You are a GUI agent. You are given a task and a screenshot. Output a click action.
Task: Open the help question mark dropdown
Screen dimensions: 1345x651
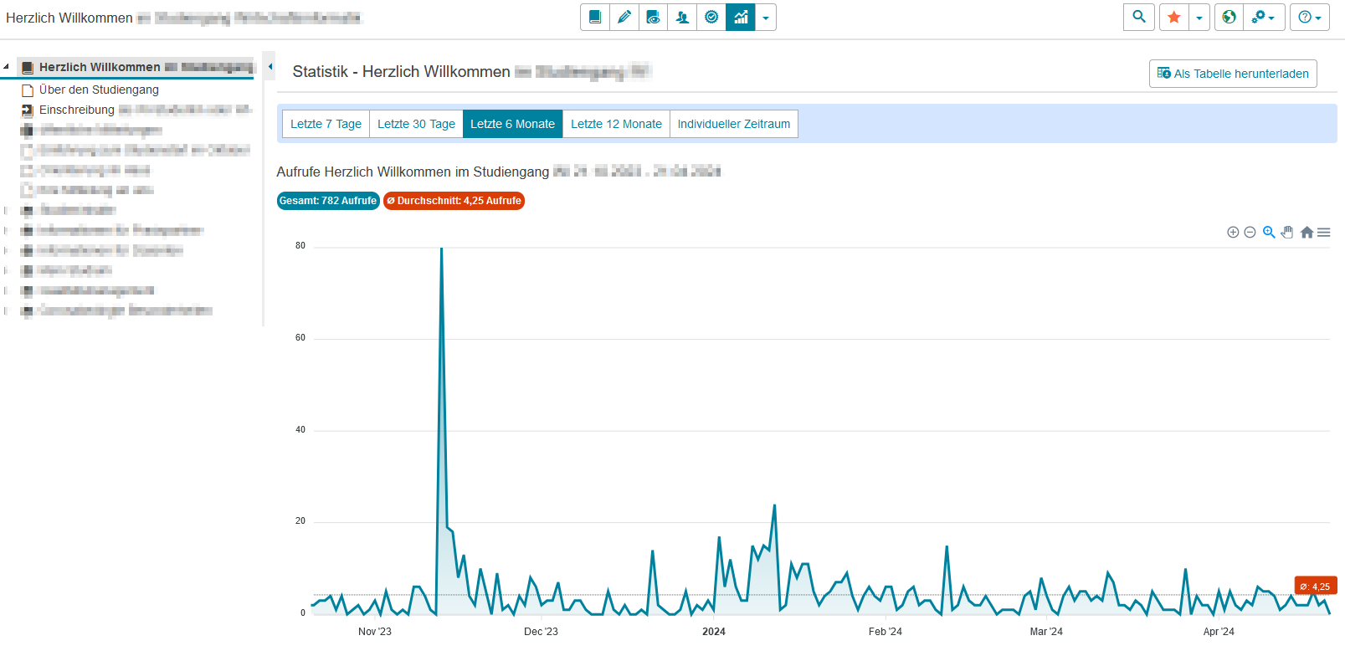pos(1309,18)
